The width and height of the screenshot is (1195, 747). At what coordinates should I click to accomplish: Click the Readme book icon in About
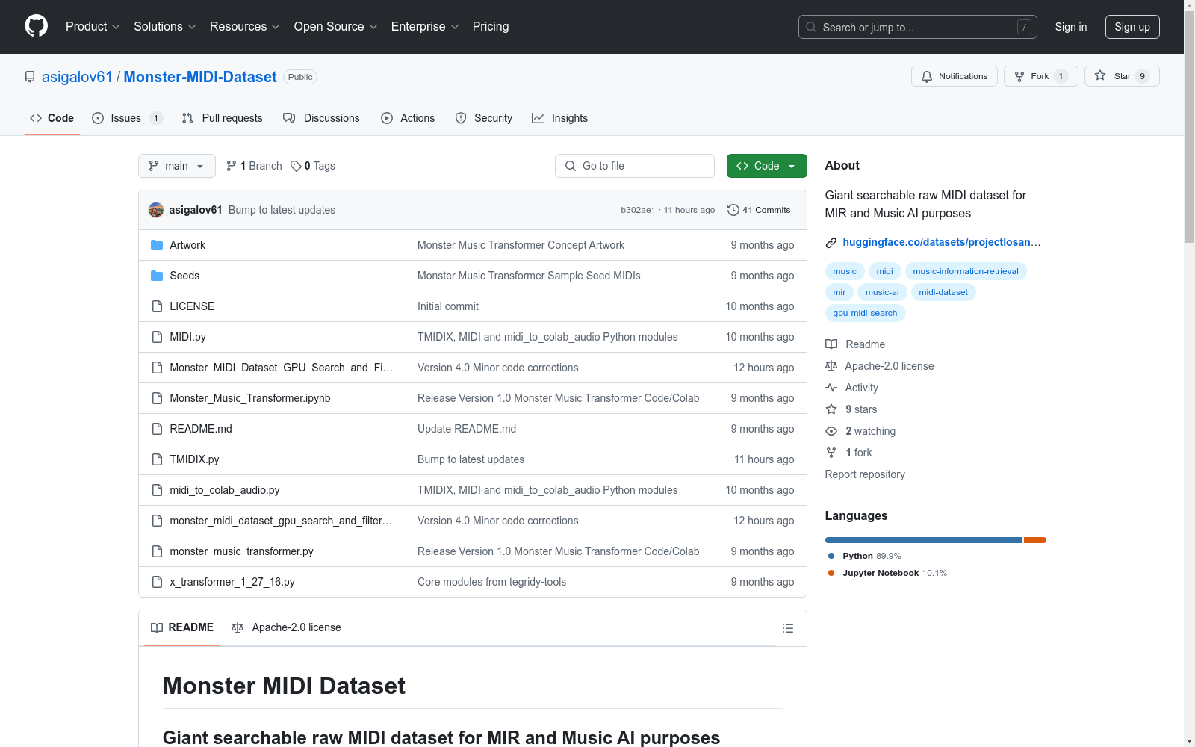[x=831, y=344]
